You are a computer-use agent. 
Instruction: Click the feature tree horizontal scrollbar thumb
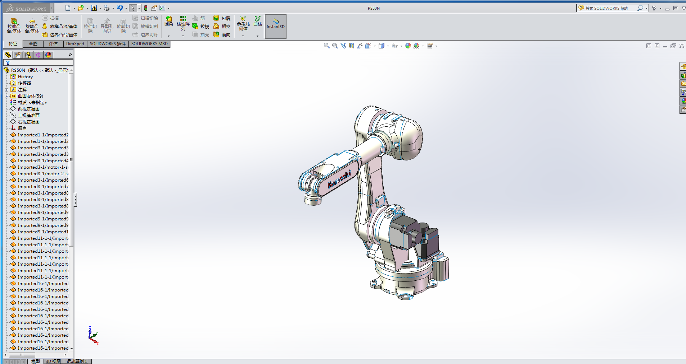coord(22,355)
